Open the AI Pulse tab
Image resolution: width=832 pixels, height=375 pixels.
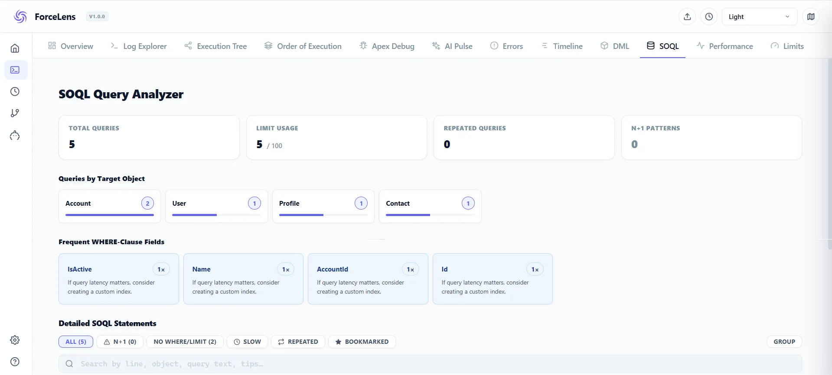pos(452,46)
